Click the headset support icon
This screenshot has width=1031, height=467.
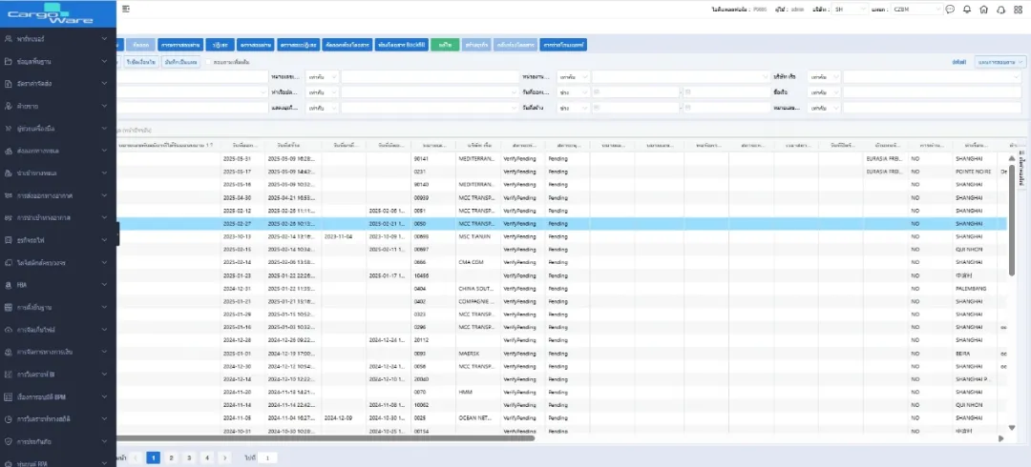[1000, 10]
